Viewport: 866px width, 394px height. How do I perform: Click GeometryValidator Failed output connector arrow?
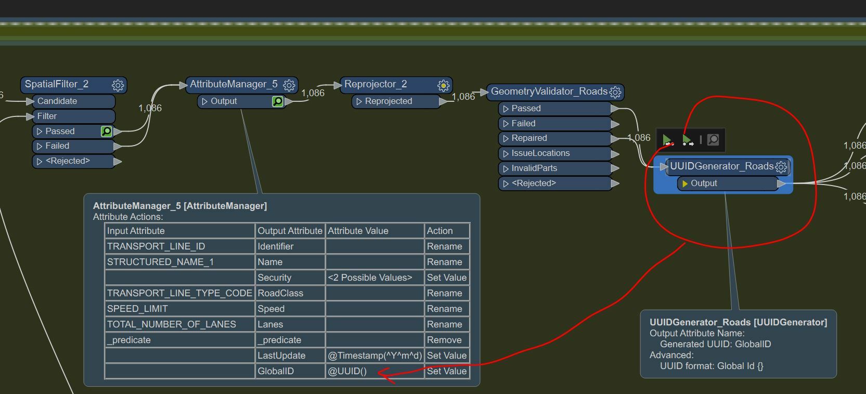(x=615, y=124)
